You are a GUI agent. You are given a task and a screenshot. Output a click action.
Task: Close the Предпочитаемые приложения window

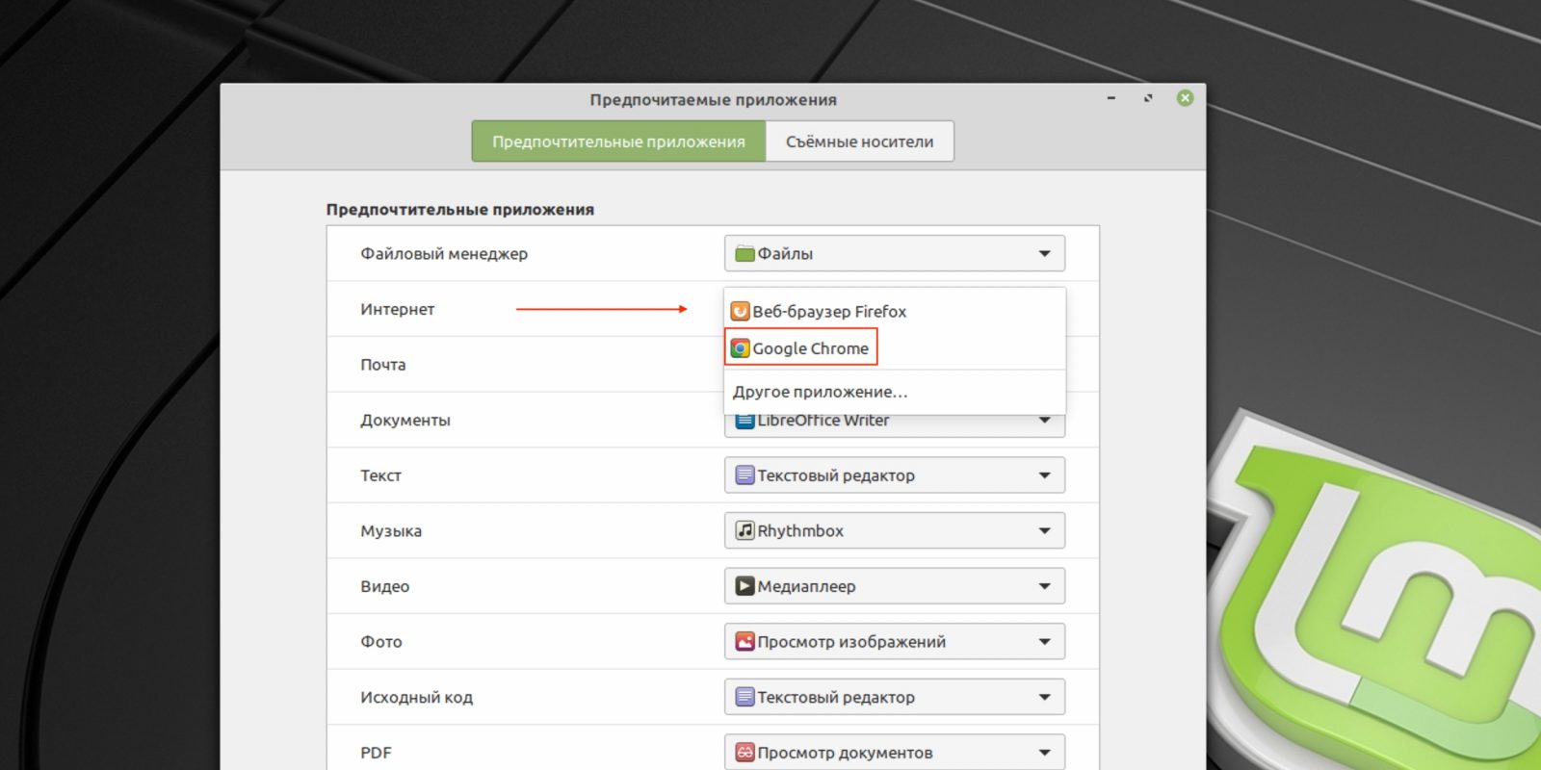tap(1186, 98)
